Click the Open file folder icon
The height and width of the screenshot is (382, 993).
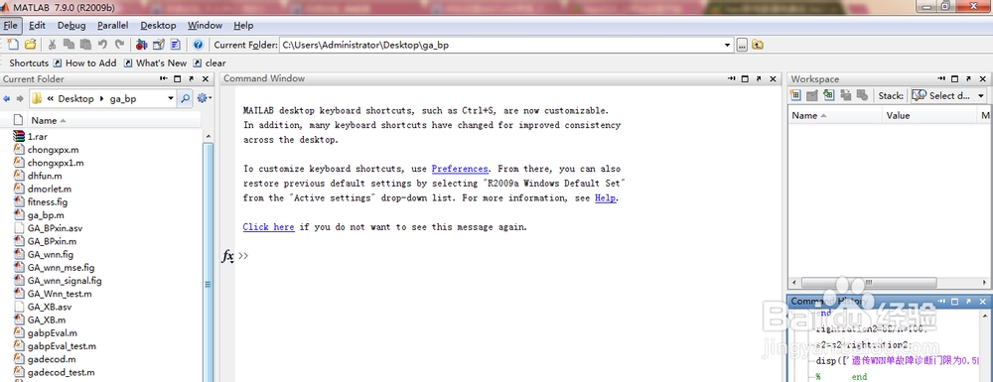[x=30, y=45]
